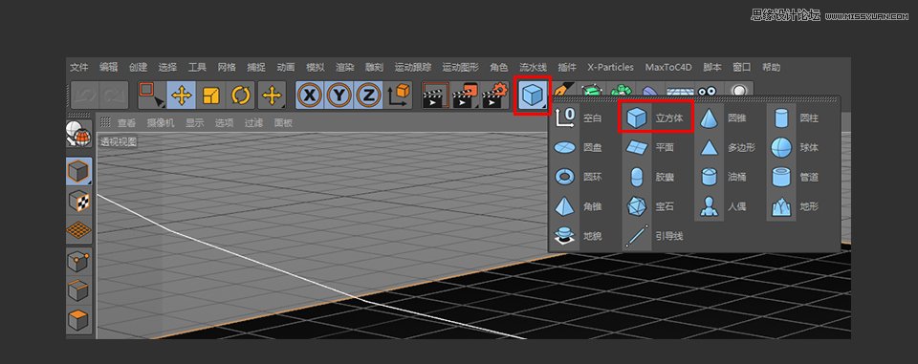This screenshot has width=918, height=364.
Task: Select the Rotate tool icon
Action: pos(241,95)
